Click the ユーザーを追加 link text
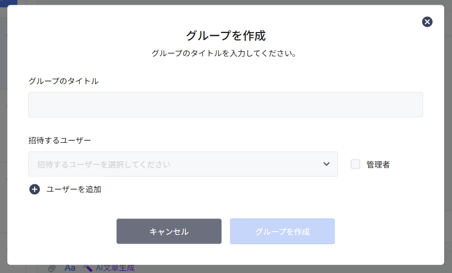 (x=74, y=190)
